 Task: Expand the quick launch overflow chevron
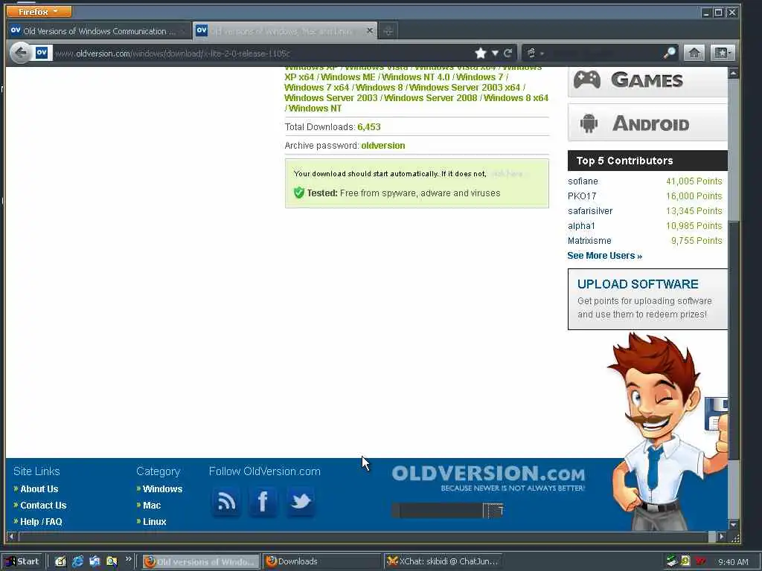(x=128, y=559)
